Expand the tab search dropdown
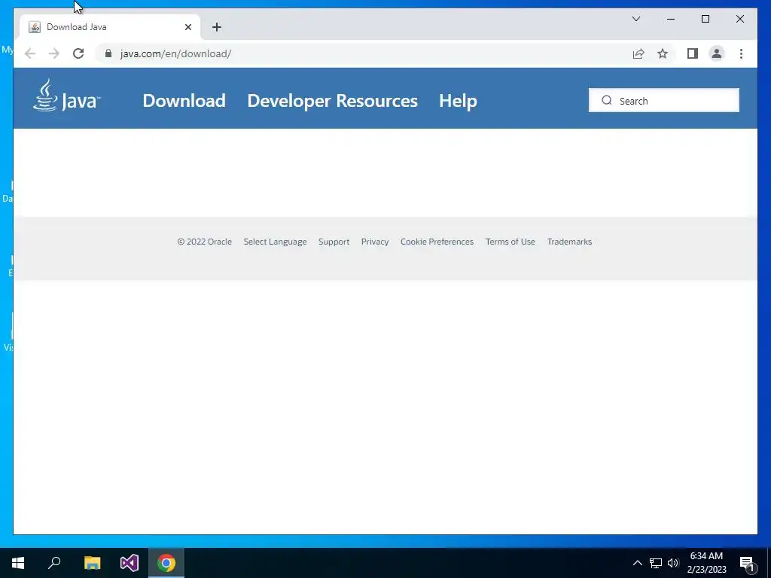The height and width of the screenshot is (578, 771). pyautogui.click(x=635, y=19)
